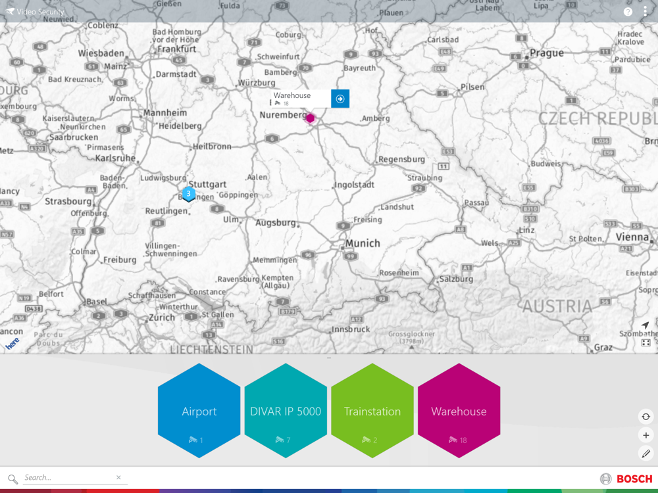This screenshot has height=493, width=658.
Task: Open the DIVAR IP 5000 hexagon
Action: click(x=286, y=411)
